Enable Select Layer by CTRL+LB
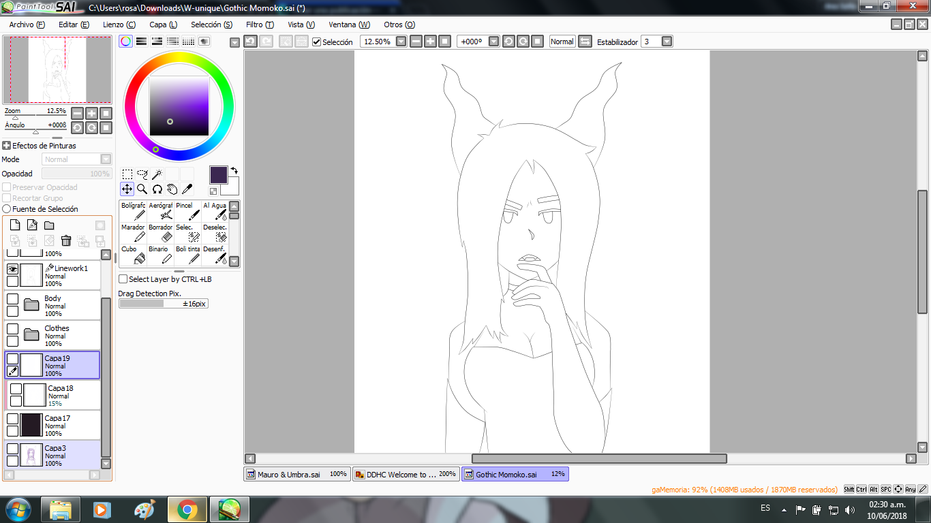931x523 pixels. pyautogui.click(x=123, y=279)
